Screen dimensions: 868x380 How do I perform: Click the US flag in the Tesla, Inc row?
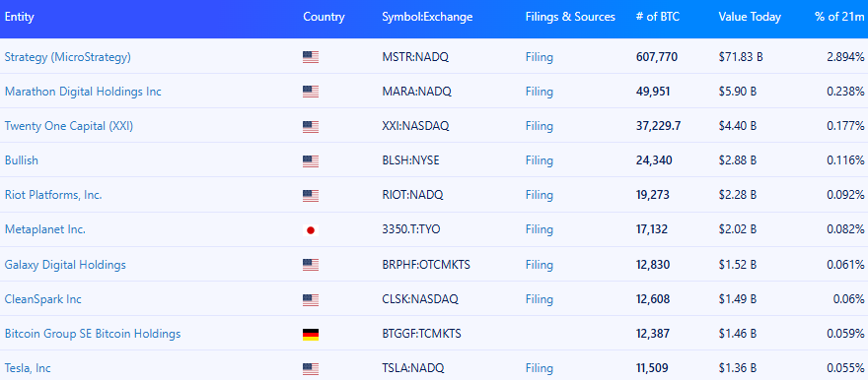pyautogui.click(x=311, y=368)
